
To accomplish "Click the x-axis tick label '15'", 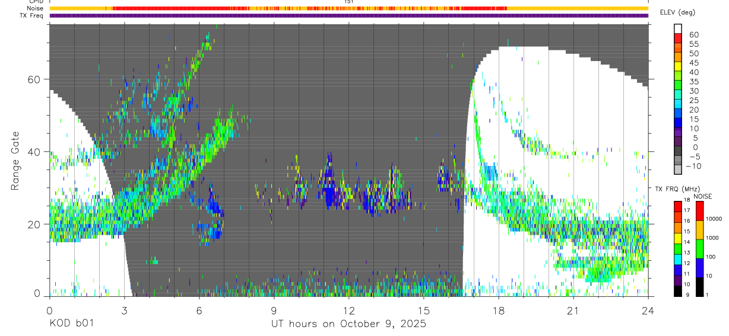I will (x=424, y=311).
